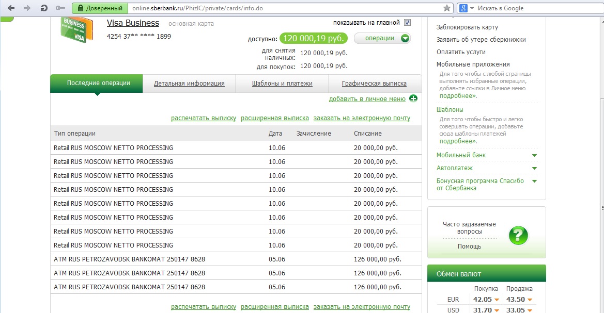
Task: Expand the Мобильный банк section arrow
Action: 534,155
